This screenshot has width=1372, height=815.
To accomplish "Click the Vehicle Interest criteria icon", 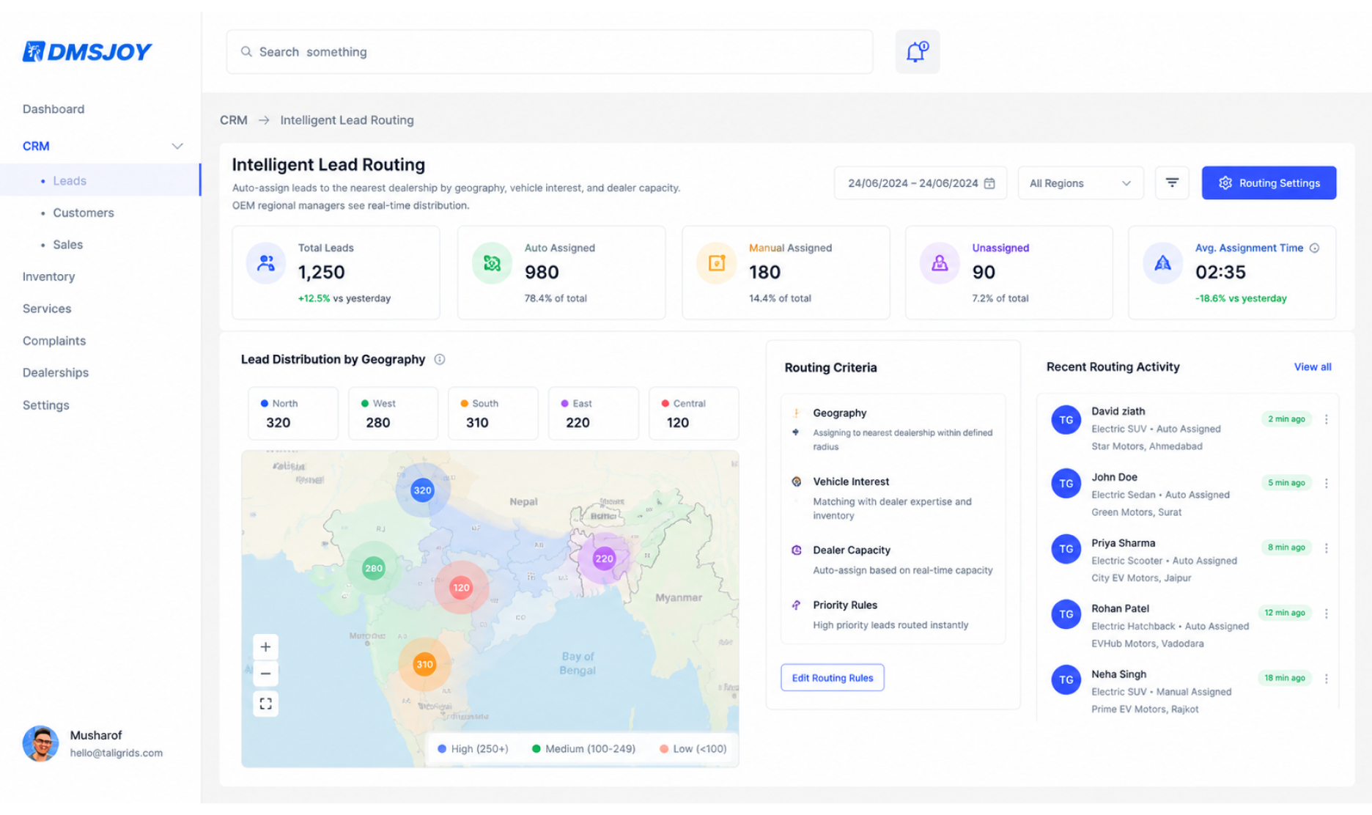I will (x=797, y=482).
